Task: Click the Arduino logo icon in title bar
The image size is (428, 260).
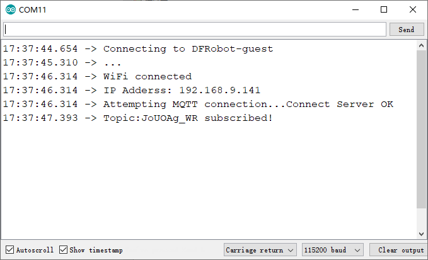Action: pos(11,9)
